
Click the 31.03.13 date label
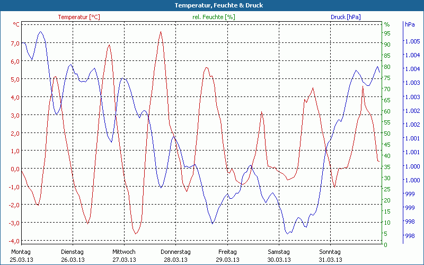(x=331, y=260)
